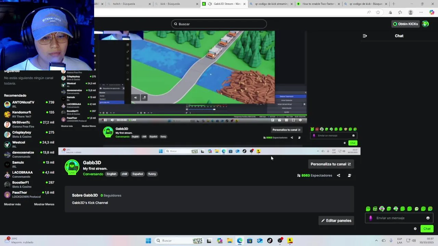
Task: Click the user icon beside share
Action: pos(349,176)
